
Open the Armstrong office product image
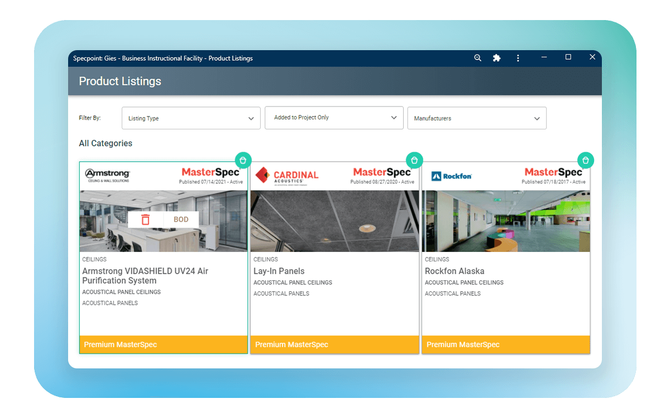[x=164, y=221]
